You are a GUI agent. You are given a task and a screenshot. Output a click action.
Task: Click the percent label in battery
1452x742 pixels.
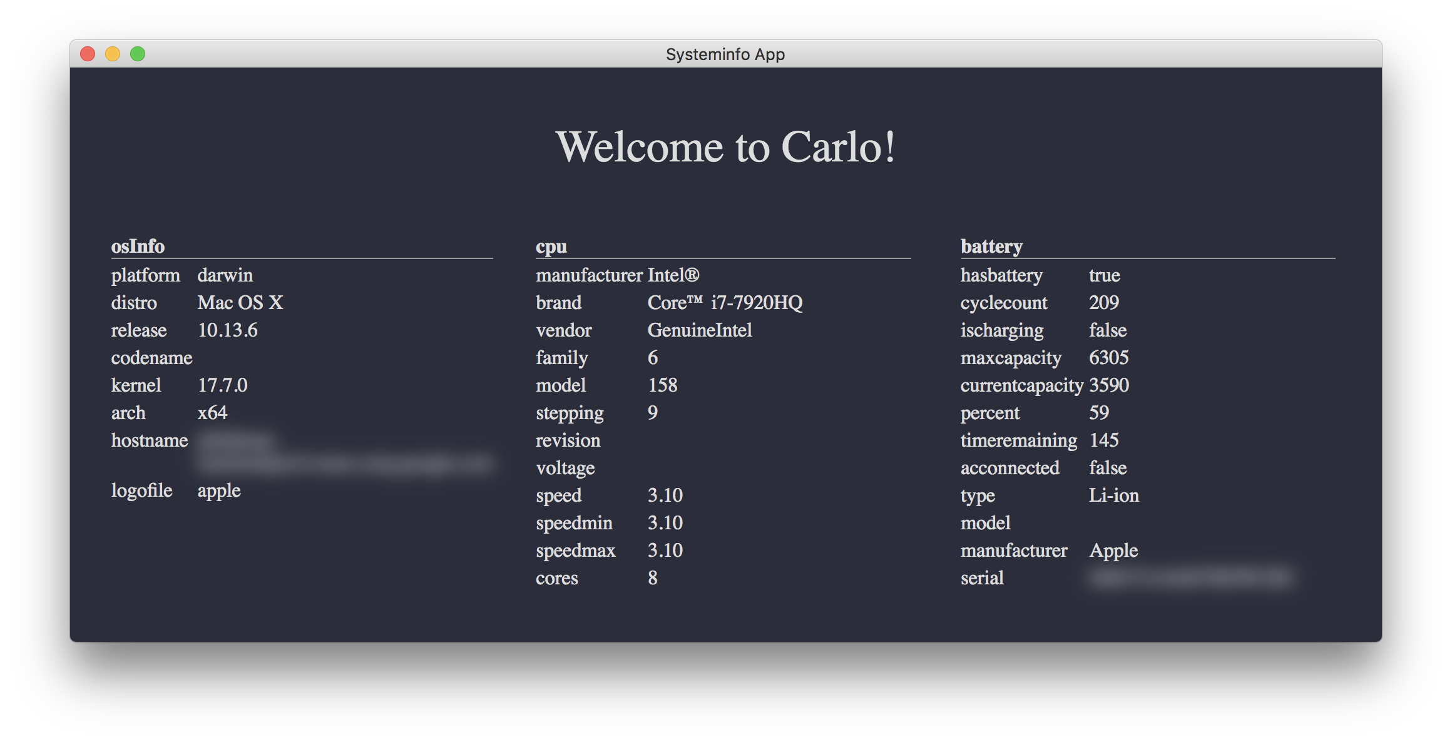(990, 414)
